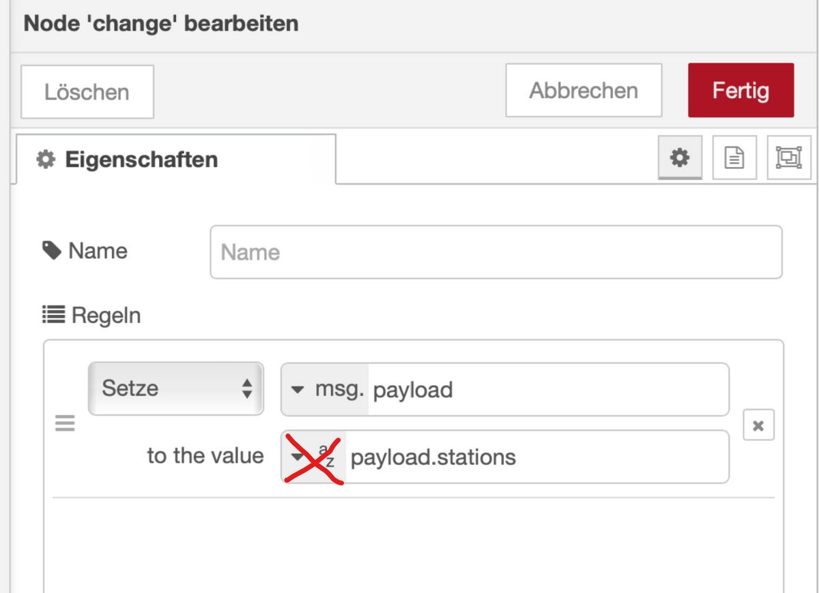Click the Fertig button

pyautogui.click(x=741, y=91)
